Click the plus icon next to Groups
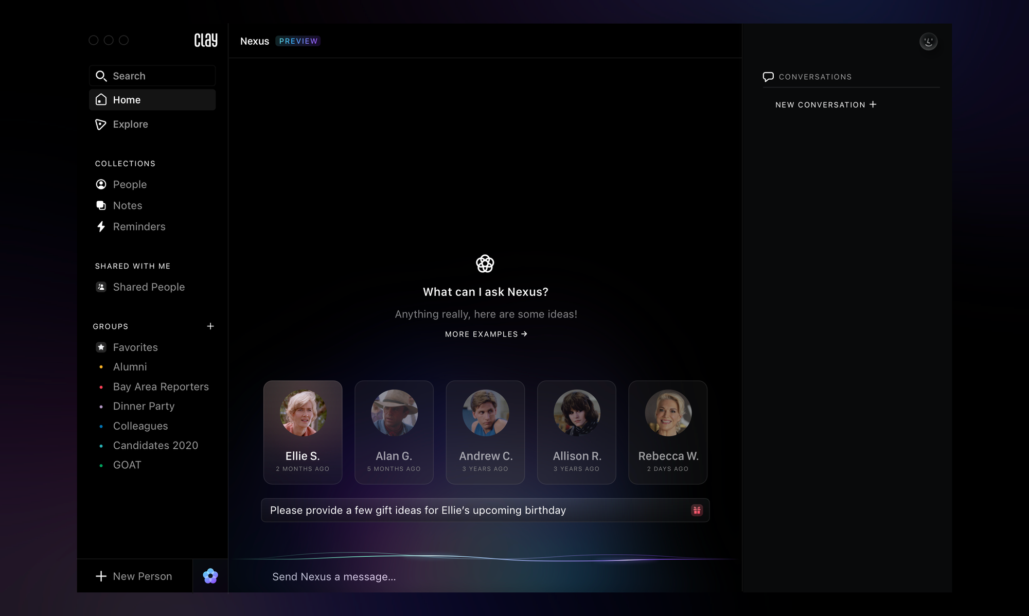 click(210, 326)
